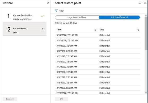The image size is (148, 103).
Task: Open step 2 Restore Point
Action: point(24,29)
